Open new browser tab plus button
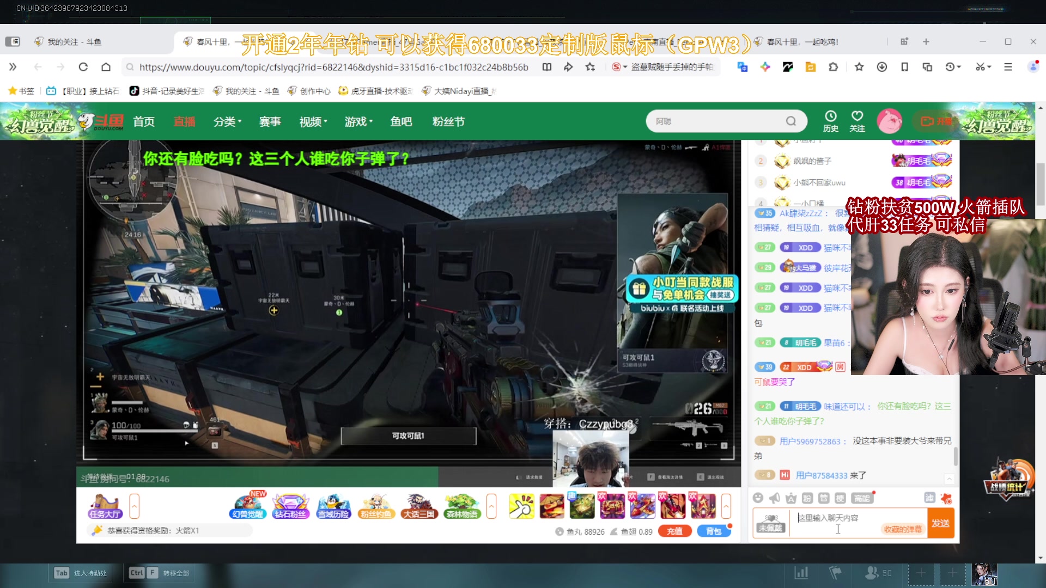Viewport: 1046px width, 588px height. coord(926,41)
